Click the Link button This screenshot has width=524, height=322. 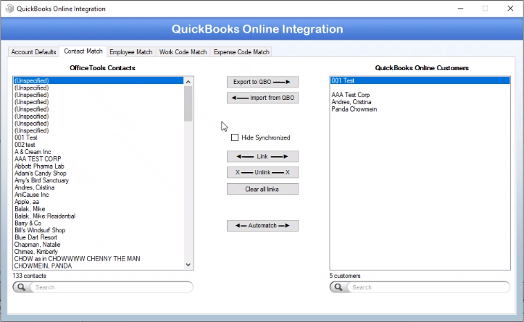pos(262,156)
